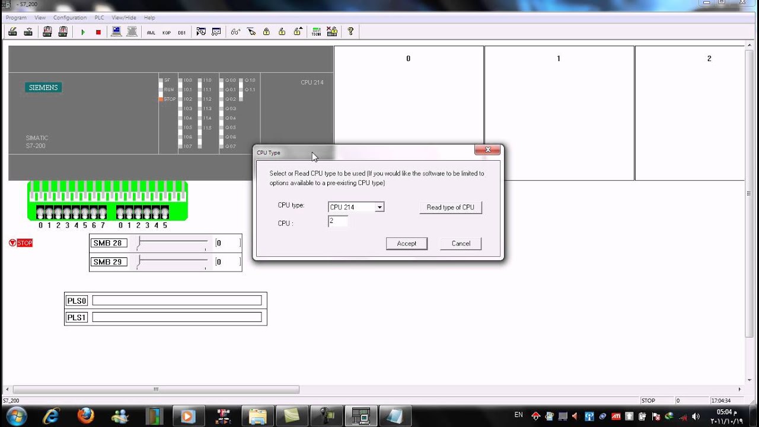The image size is (759, 427).
Task: Open the KOP ladder view icon
Action: click(x=167, y=33)
